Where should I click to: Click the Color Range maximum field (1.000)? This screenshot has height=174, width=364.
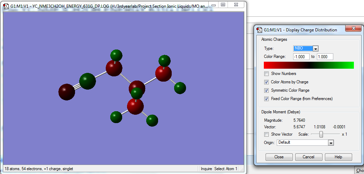pyautogui.click(x=325, y=56)
